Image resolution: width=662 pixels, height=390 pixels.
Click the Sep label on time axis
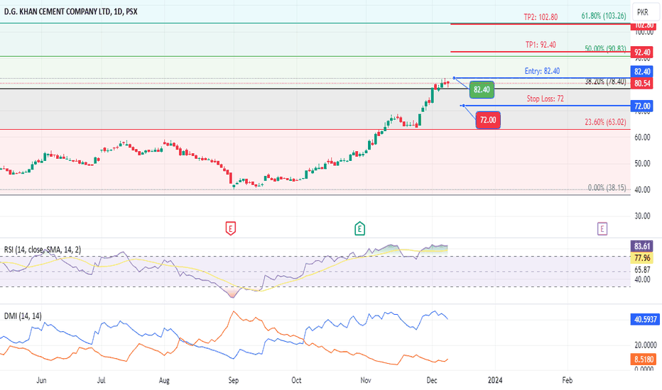[x=234, y=380]
